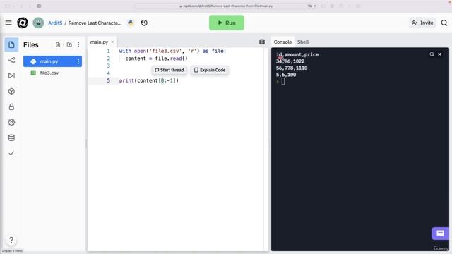Open the chat bubble widget
Image resolution: width=452 pixels, height=254 pixels.
coord(440,234)
